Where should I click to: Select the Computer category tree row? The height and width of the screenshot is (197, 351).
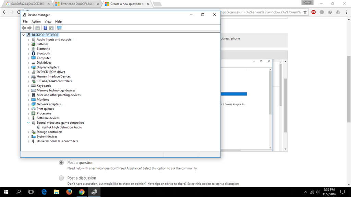coord(44,58)
